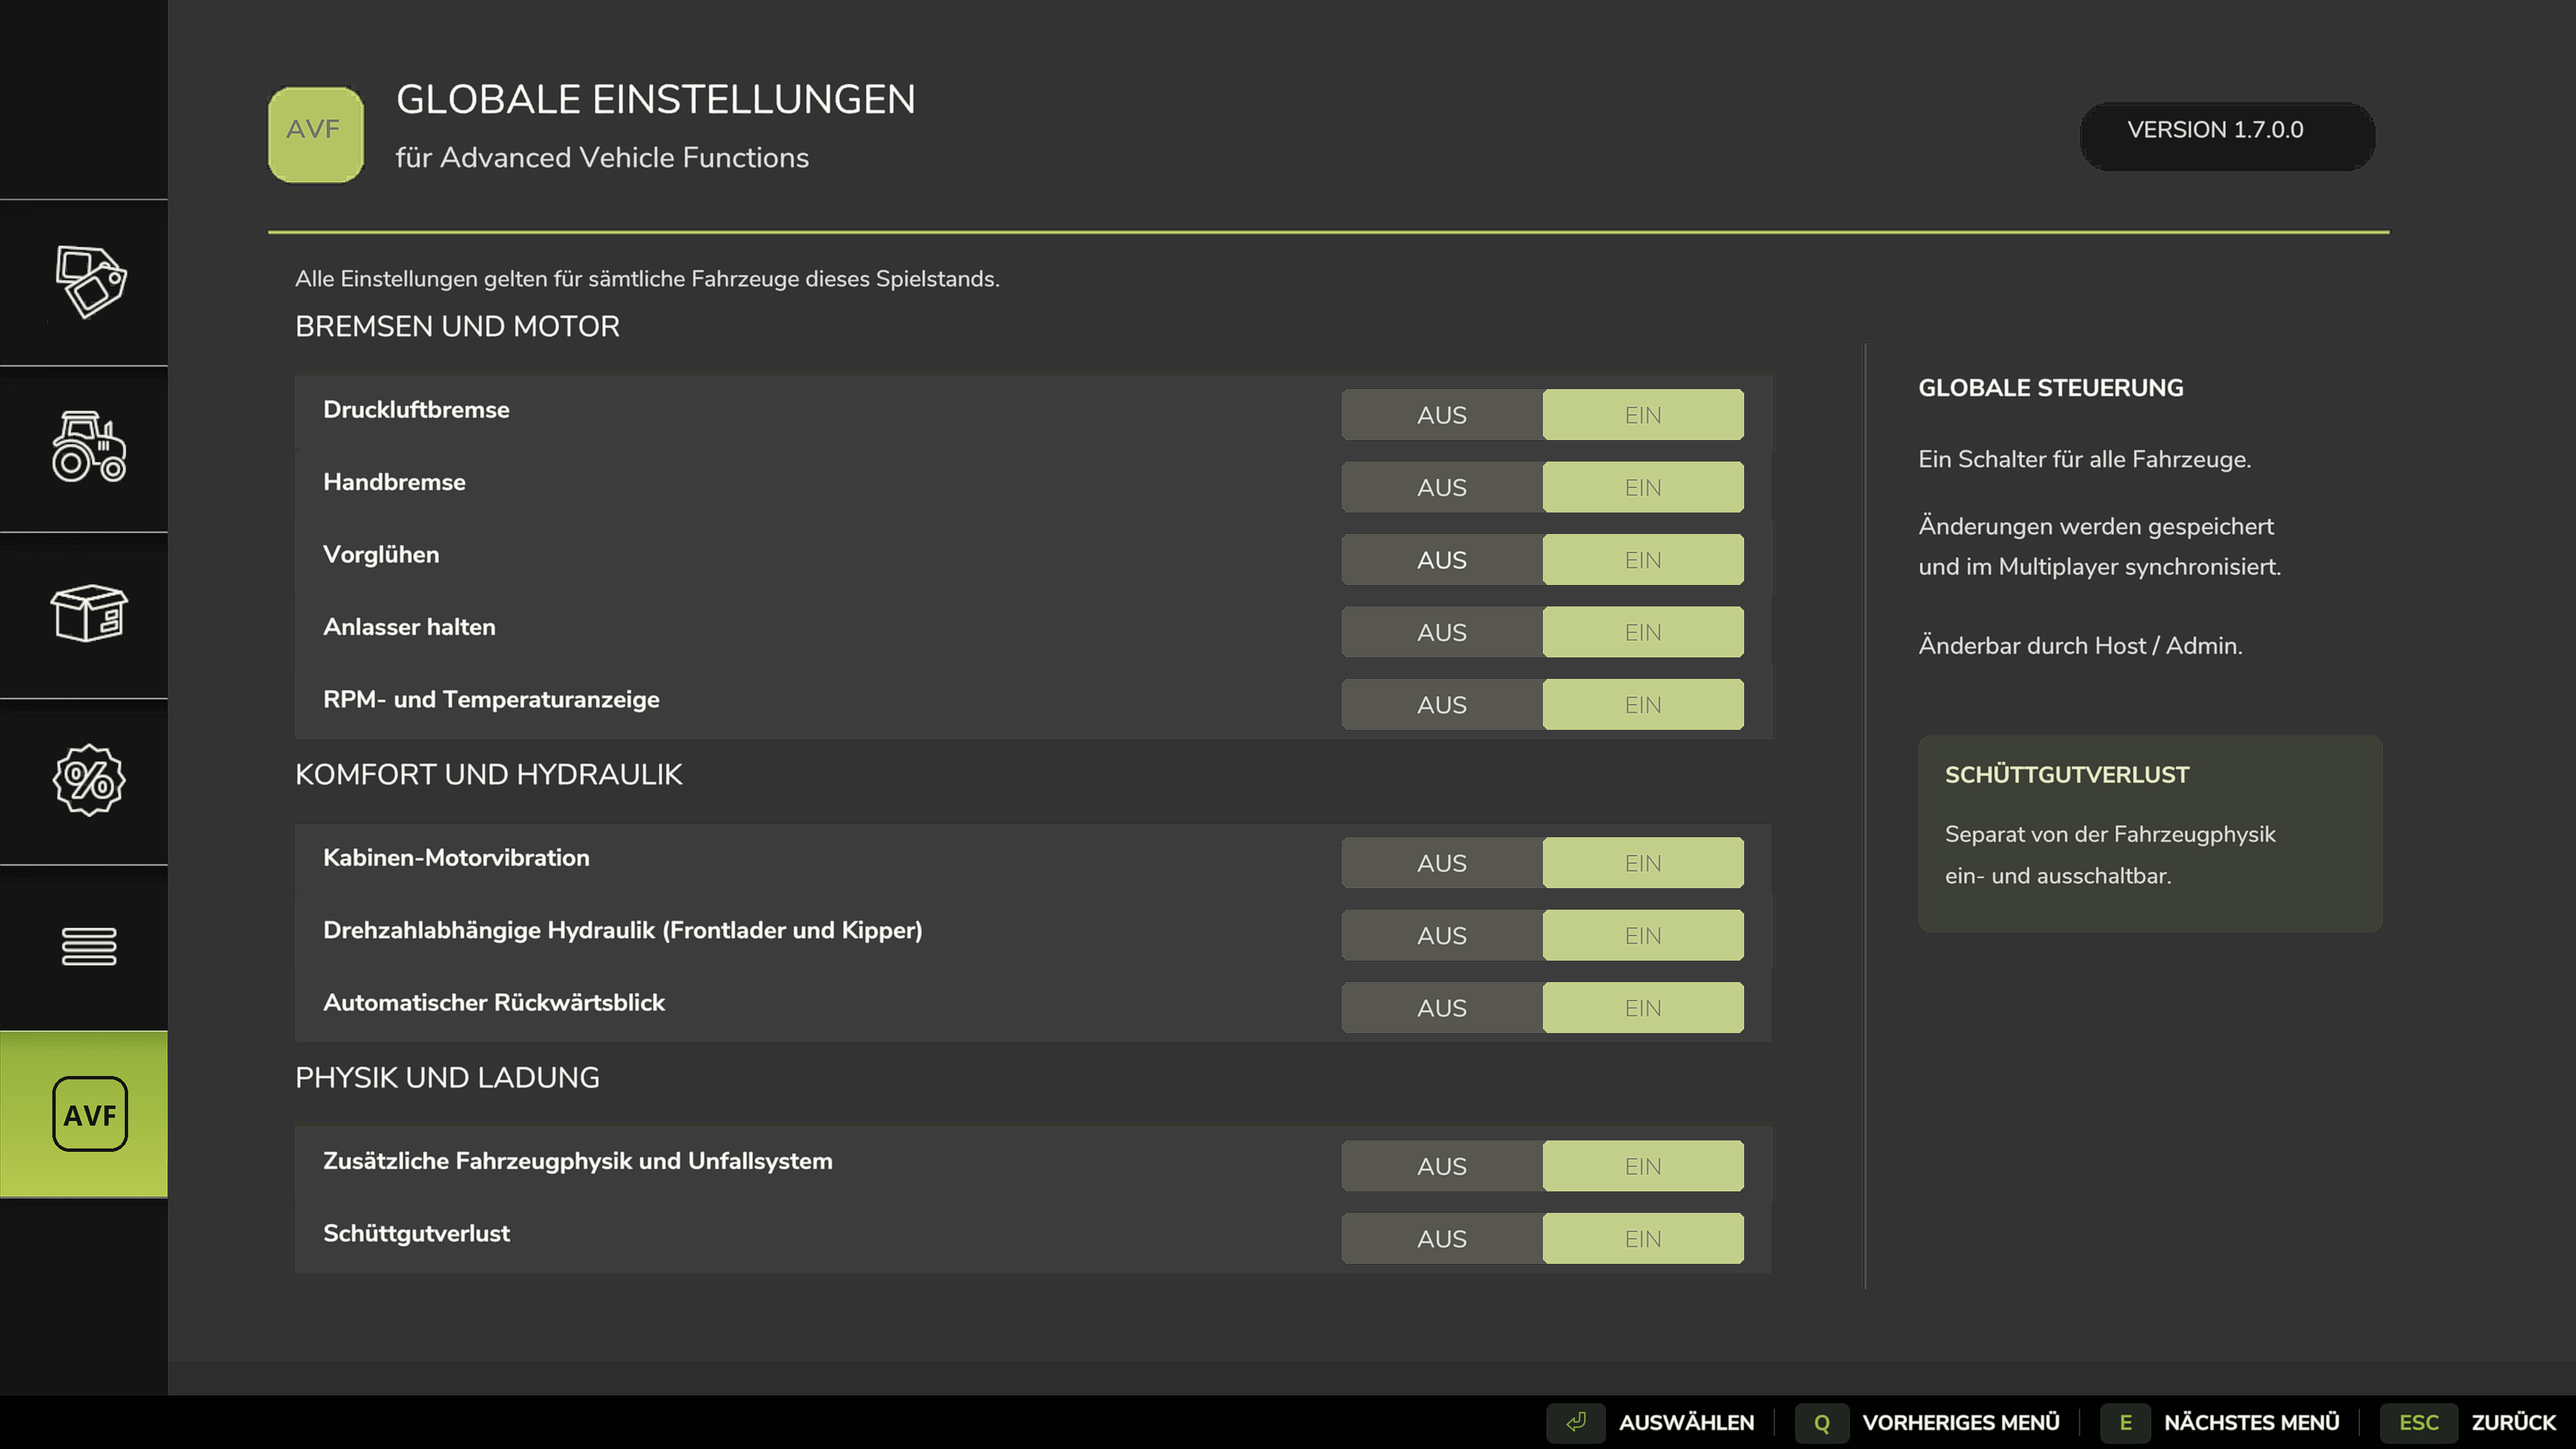Turn Anlasser halten off
The width and height of the screenshot is (2576, 1449).
click(x=1442, y=632)
